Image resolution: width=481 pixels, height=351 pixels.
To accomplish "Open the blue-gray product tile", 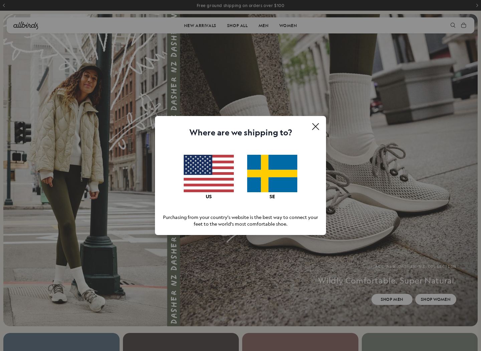I will (61, 342).
